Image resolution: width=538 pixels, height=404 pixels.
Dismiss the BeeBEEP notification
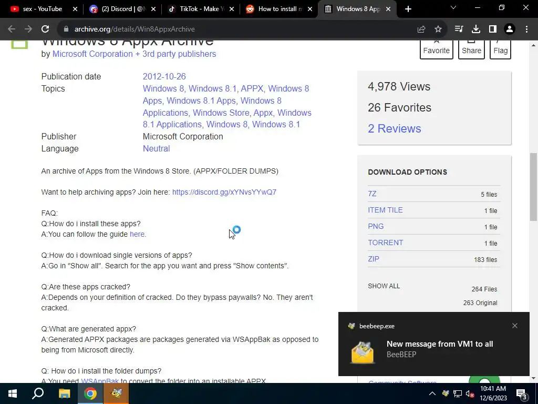(x=515, y=326)
